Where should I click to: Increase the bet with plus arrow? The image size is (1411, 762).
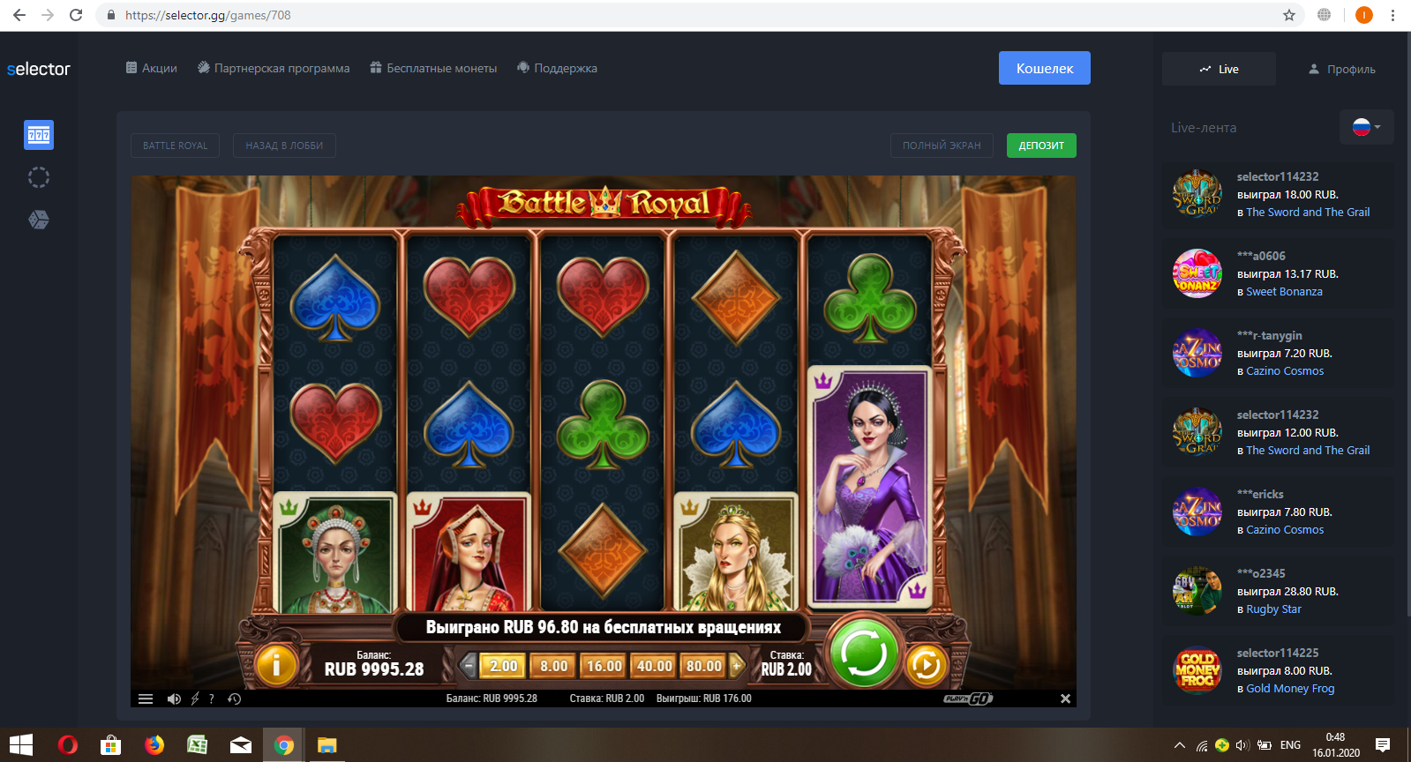click(x=738, y=666)
